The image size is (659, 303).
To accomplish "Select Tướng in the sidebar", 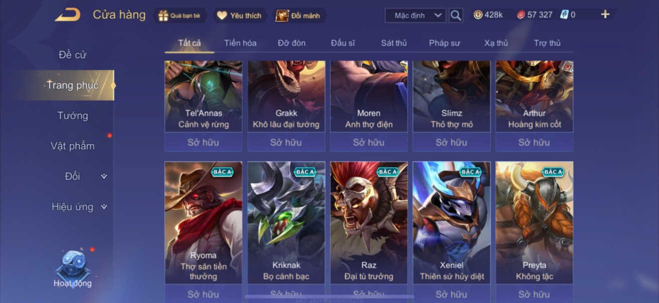I will coord(73,116).
